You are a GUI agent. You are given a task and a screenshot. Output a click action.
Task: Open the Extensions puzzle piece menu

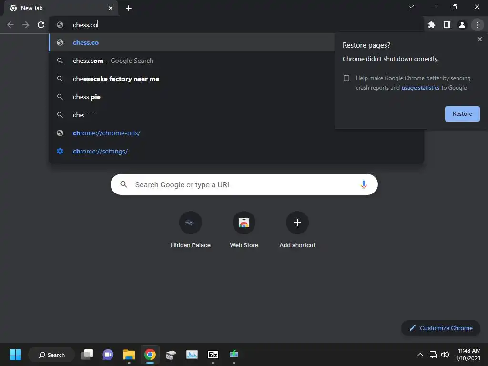tap(432, 25)
